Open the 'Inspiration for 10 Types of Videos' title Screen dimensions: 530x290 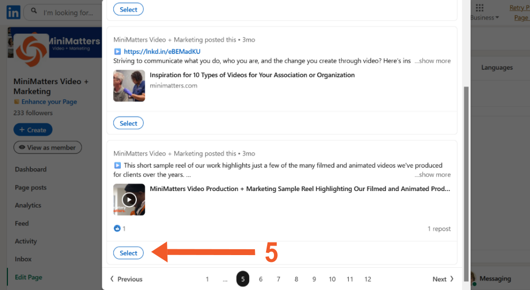point(252,75)
